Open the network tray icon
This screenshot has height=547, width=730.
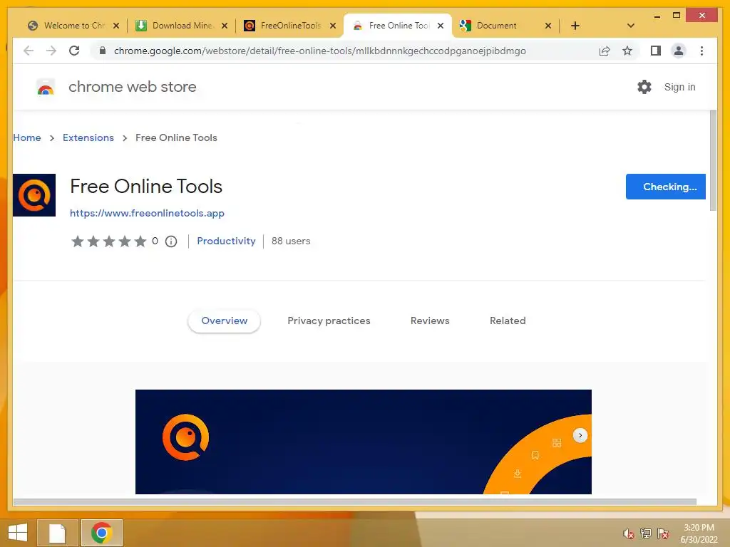coord(646,533)
